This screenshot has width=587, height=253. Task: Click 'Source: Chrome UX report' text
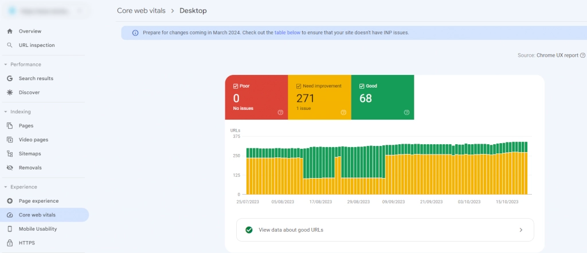(x=548, y=56)
